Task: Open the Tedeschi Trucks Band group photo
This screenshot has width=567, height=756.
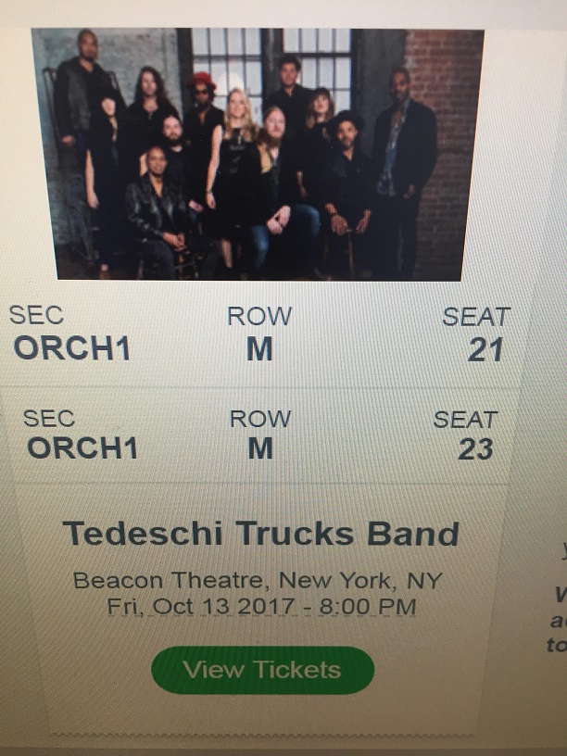Action: [x=258, y=155]
